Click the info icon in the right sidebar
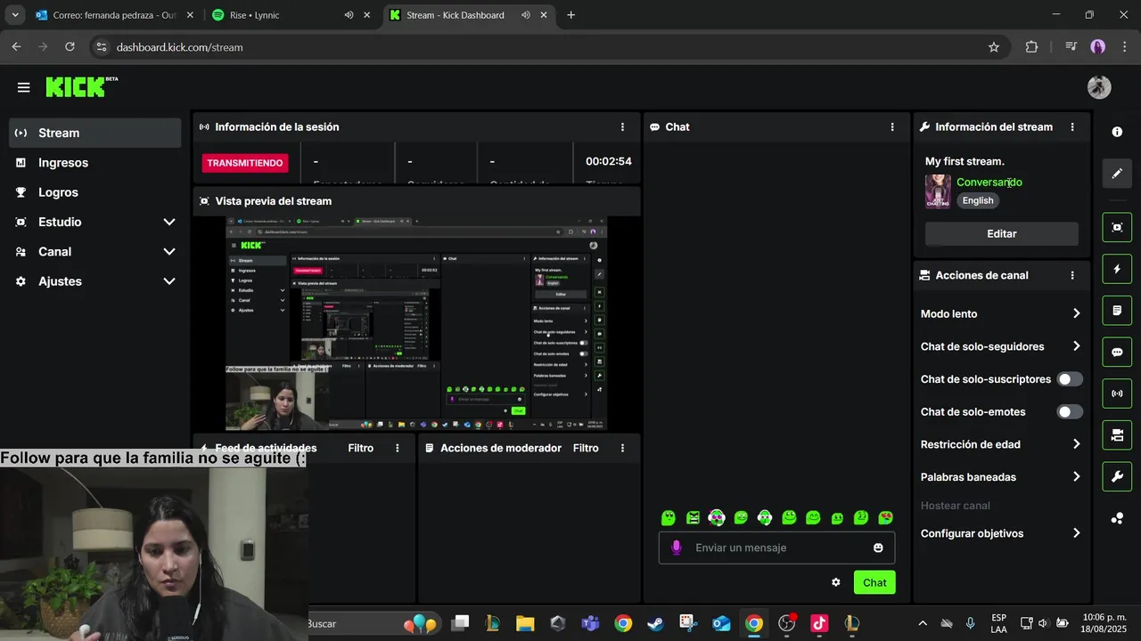This screenshot has width=1141, height=641. (1117, 132)
